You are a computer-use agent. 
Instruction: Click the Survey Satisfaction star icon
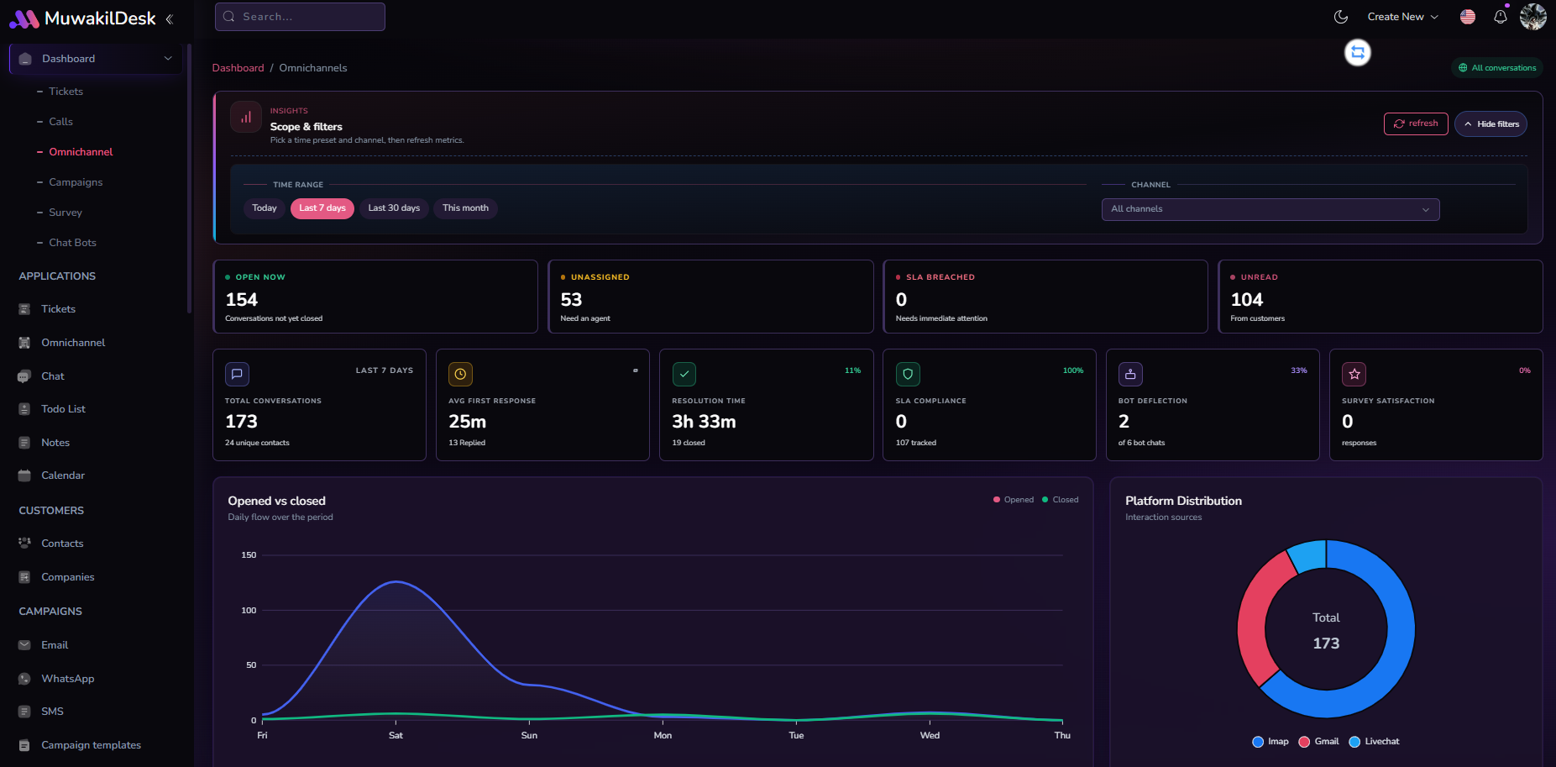tap(1354, 374)
